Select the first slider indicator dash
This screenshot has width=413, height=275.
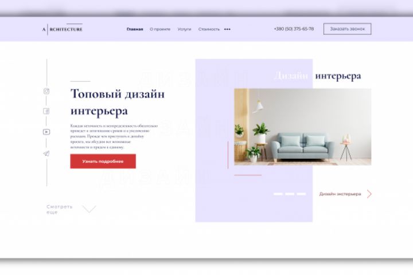click(x=278, y=194)
